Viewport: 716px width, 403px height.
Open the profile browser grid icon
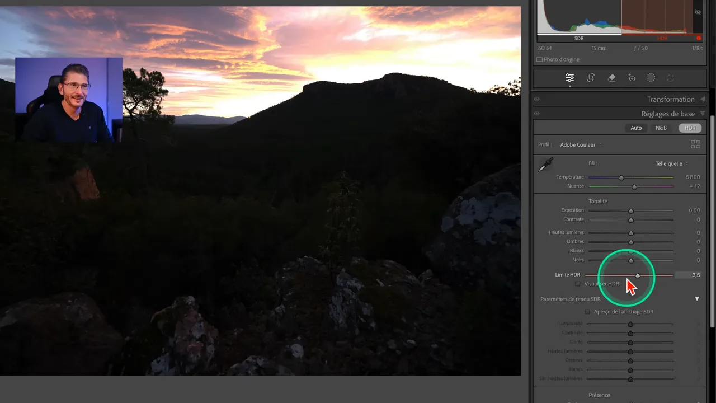click(696, 144)
